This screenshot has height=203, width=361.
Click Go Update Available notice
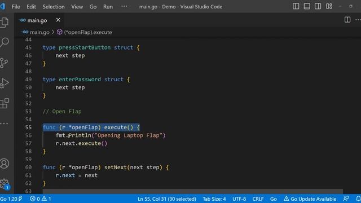point(310,199)
